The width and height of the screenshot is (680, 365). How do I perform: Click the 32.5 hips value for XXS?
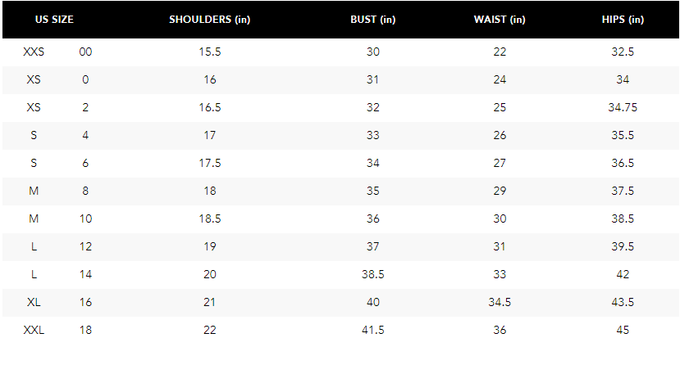coord(623,52)
